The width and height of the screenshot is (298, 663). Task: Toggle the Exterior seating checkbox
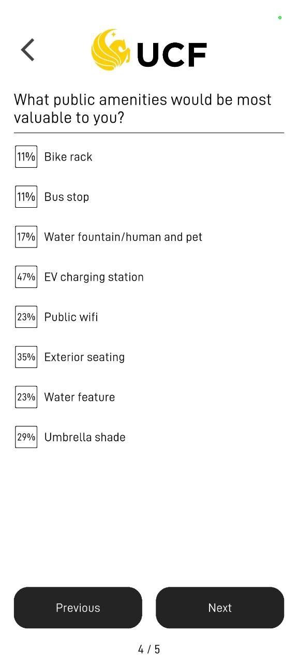click(x=26, y=357)
